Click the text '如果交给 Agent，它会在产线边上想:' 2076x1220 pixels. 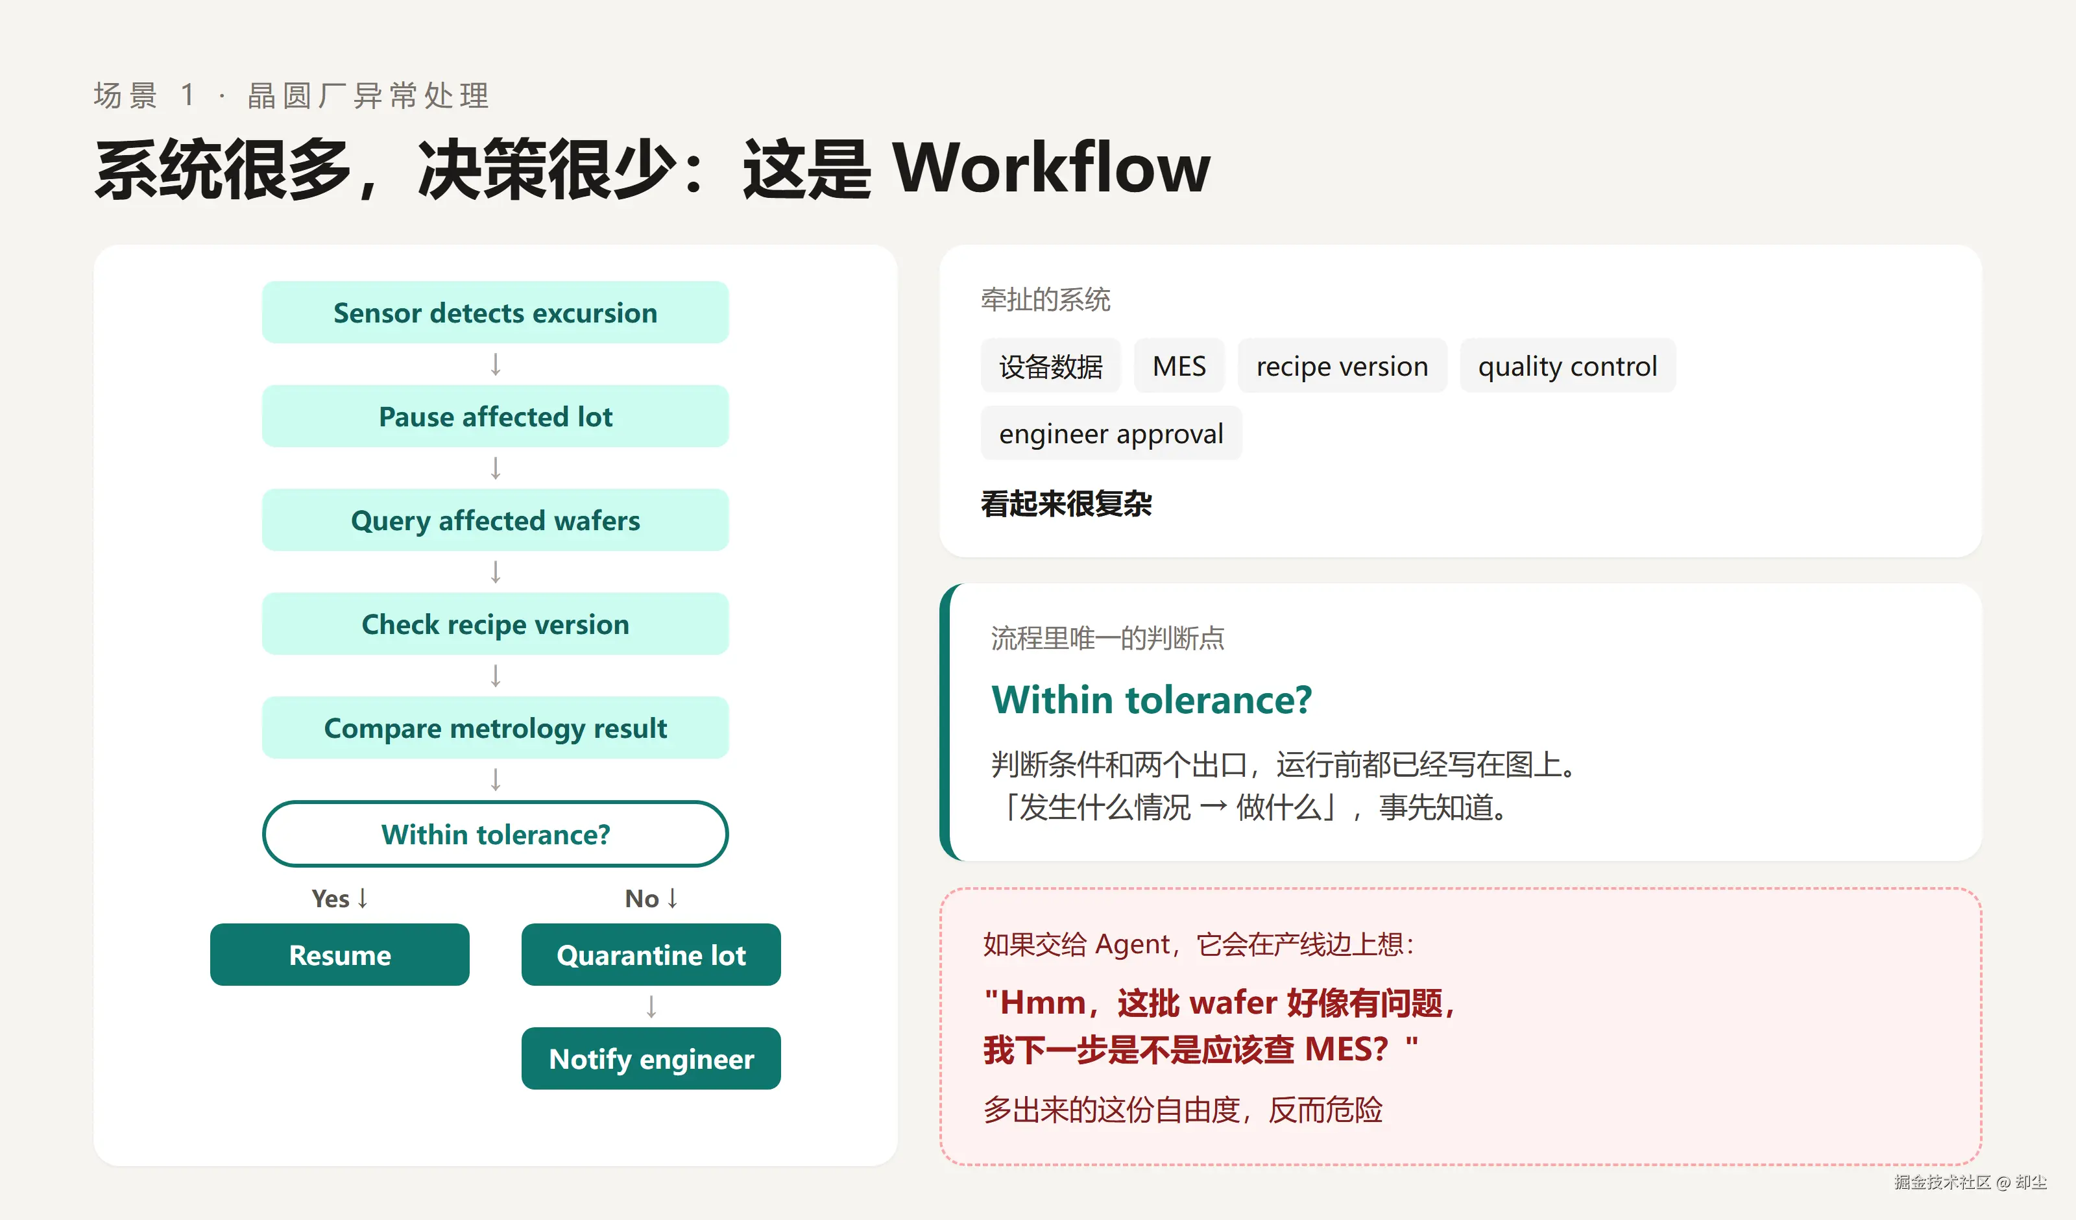click(x=1199, y=944)
